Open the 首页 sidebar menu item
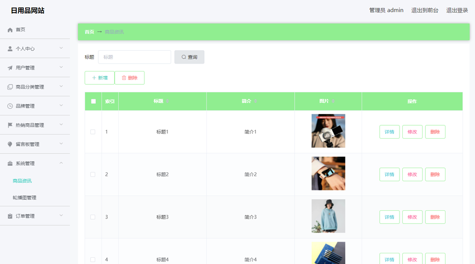Viewport: 475px width, 264px height. [x=35, y=30]
